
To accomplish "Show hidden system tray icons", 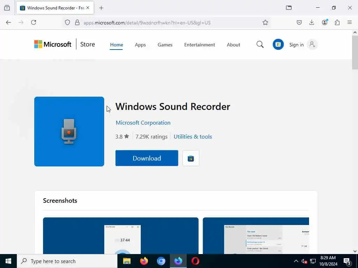I will pyautogui.click(x=296, y=261).
